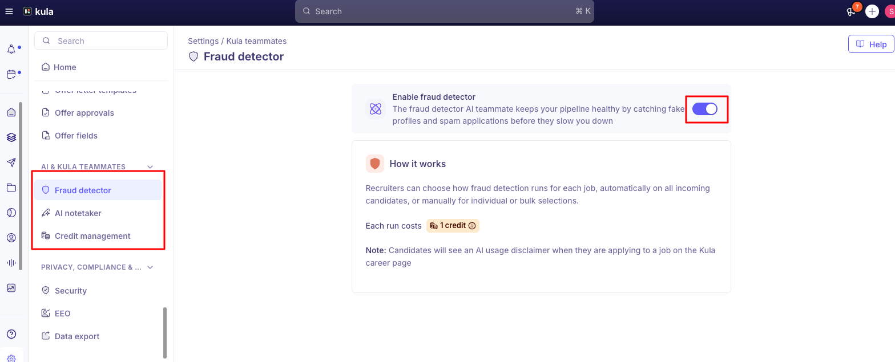This screenshot has height=362, width=895.
Task: Collapse the Privacy, Compliance section
Action: point(151,267)
